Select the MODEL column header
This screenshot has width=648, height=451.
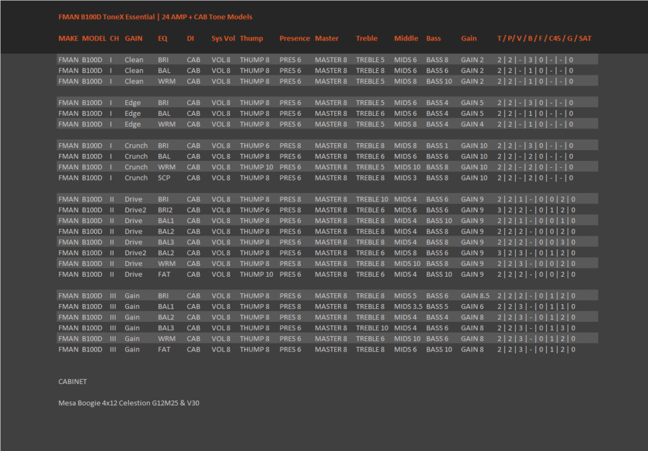[94, 39]
